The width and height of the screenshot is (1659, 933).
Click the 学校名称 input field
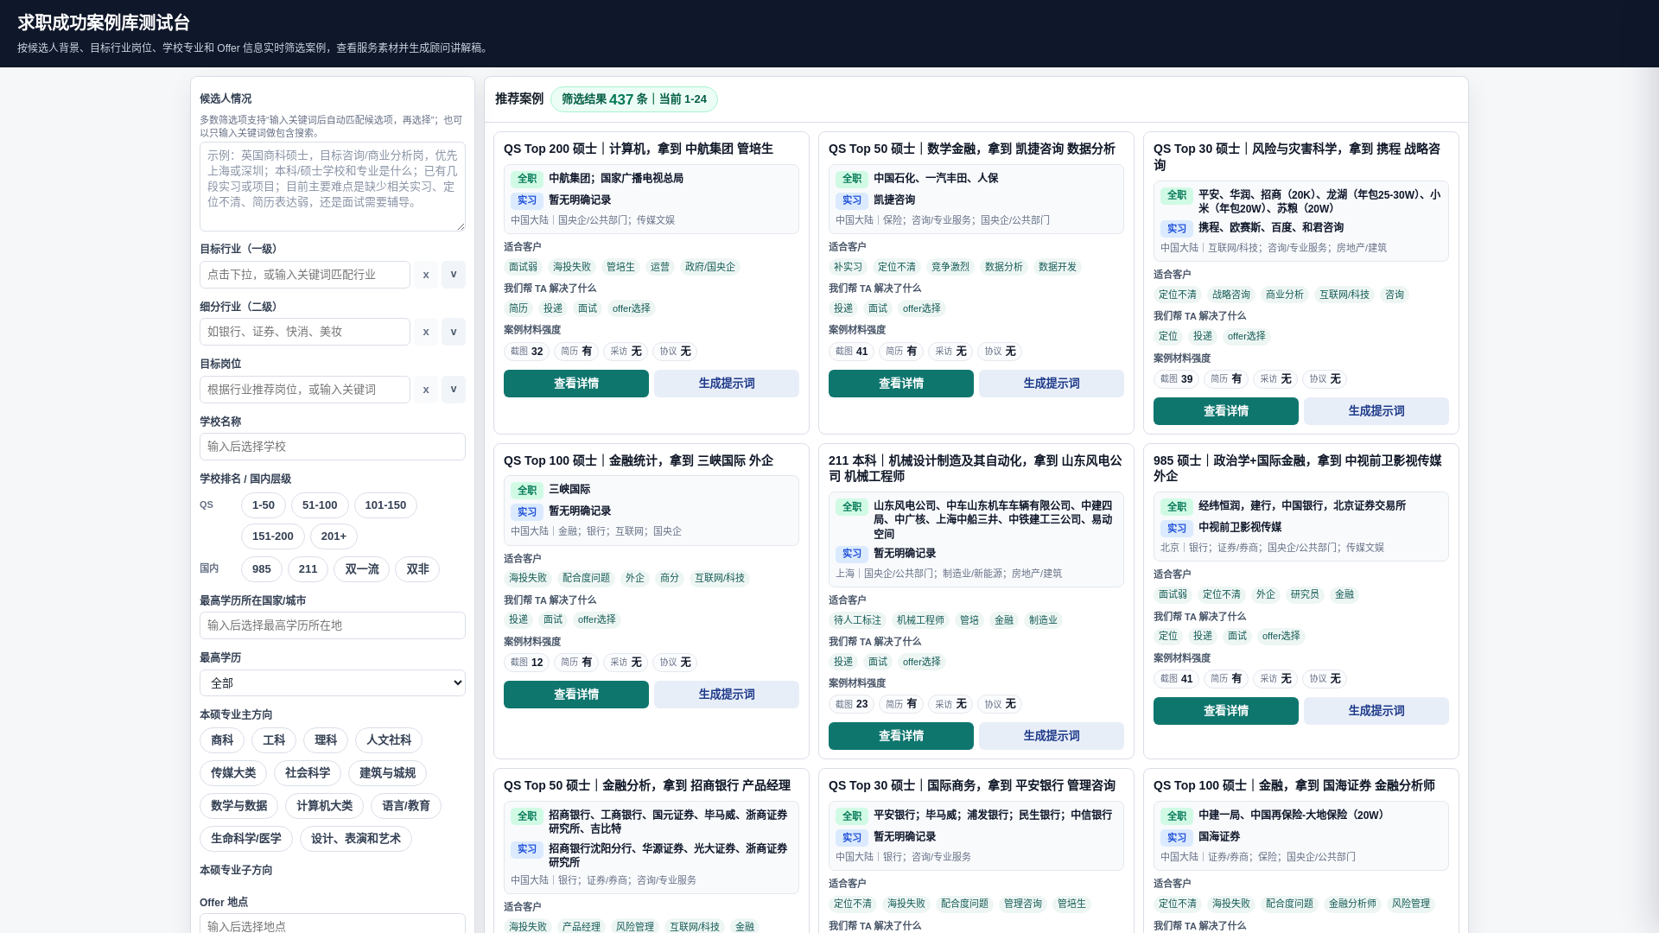[x=333, y=447]
